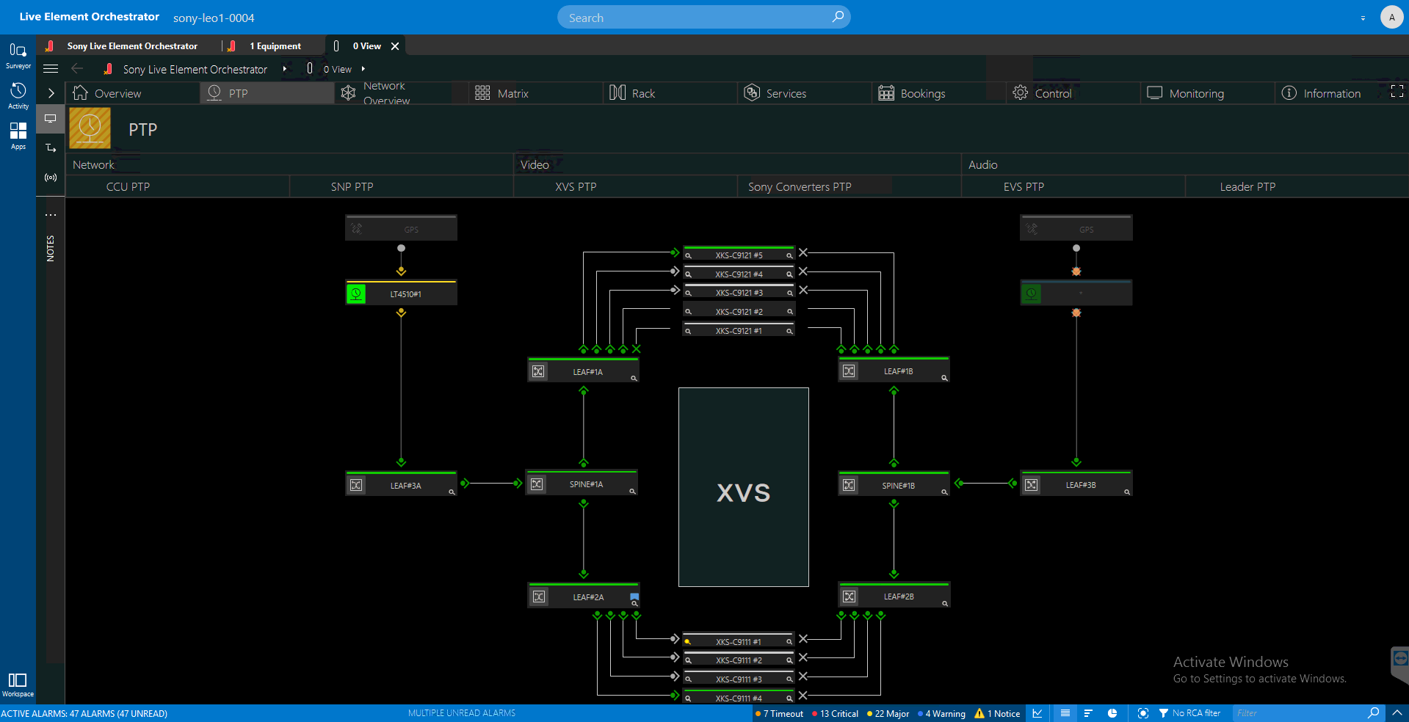
Task: Click the switch icon on LEAF#2B node
Action: 849,597
